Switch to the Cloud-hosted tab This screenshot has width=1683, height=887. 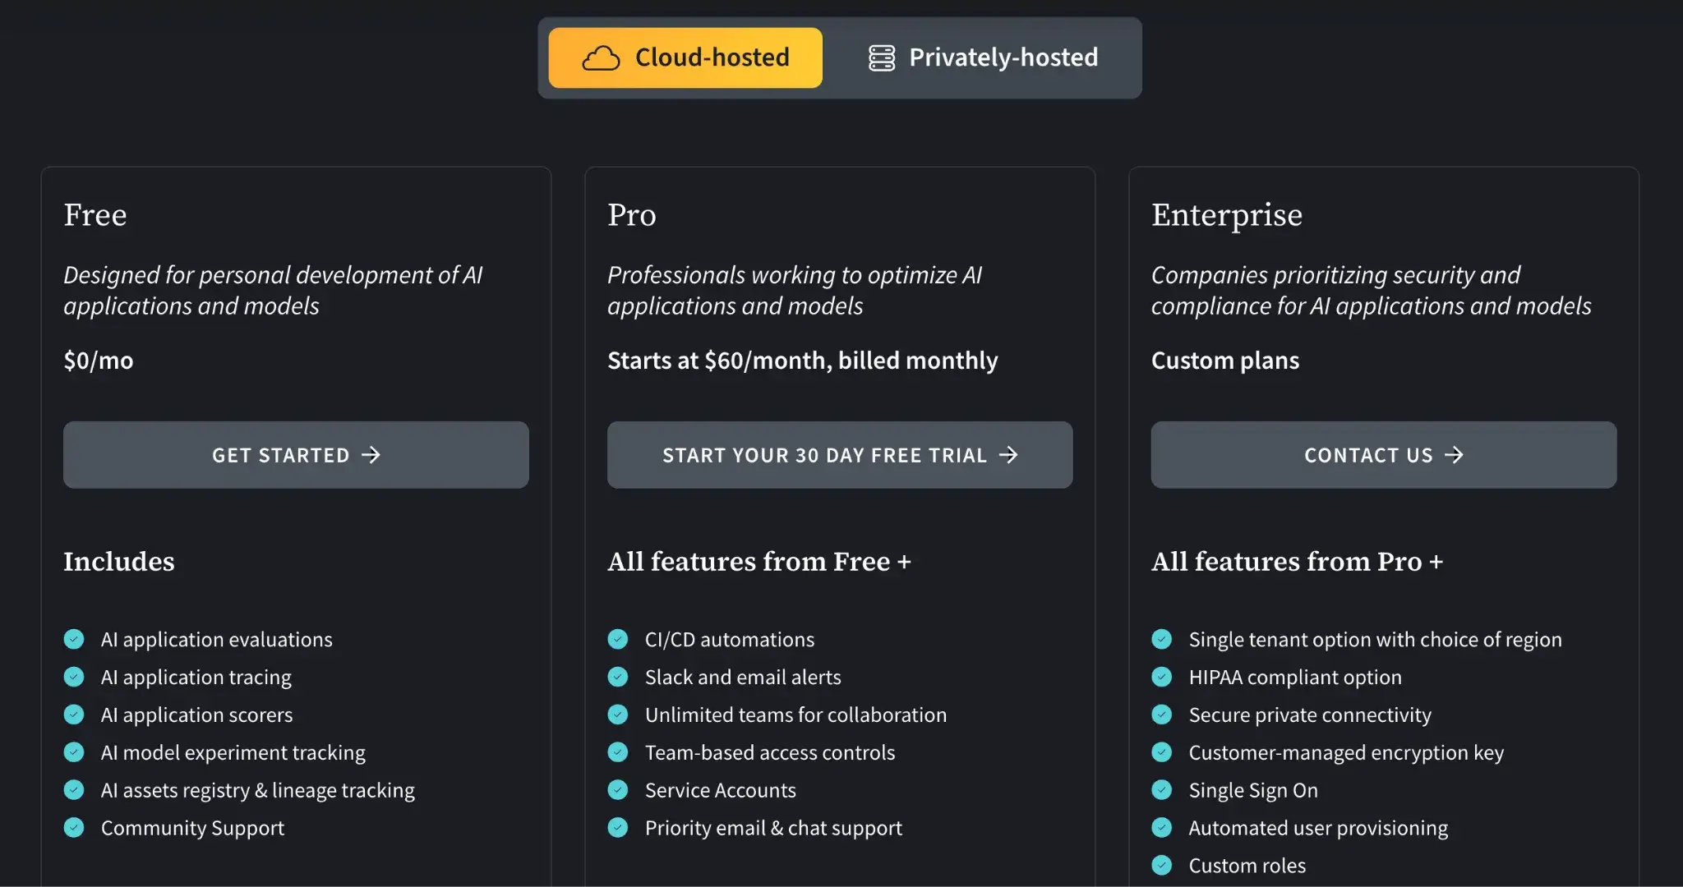pyautogui.click(x=685, y=58)
